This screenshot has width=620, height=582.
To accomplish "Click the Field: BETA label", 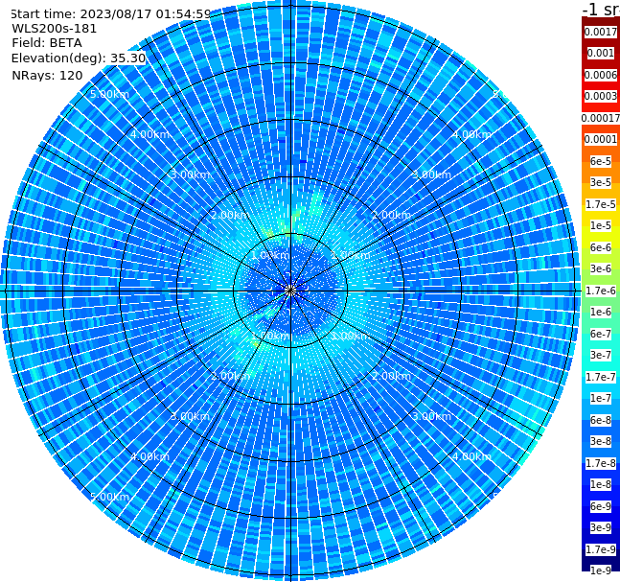I will 47,43.
